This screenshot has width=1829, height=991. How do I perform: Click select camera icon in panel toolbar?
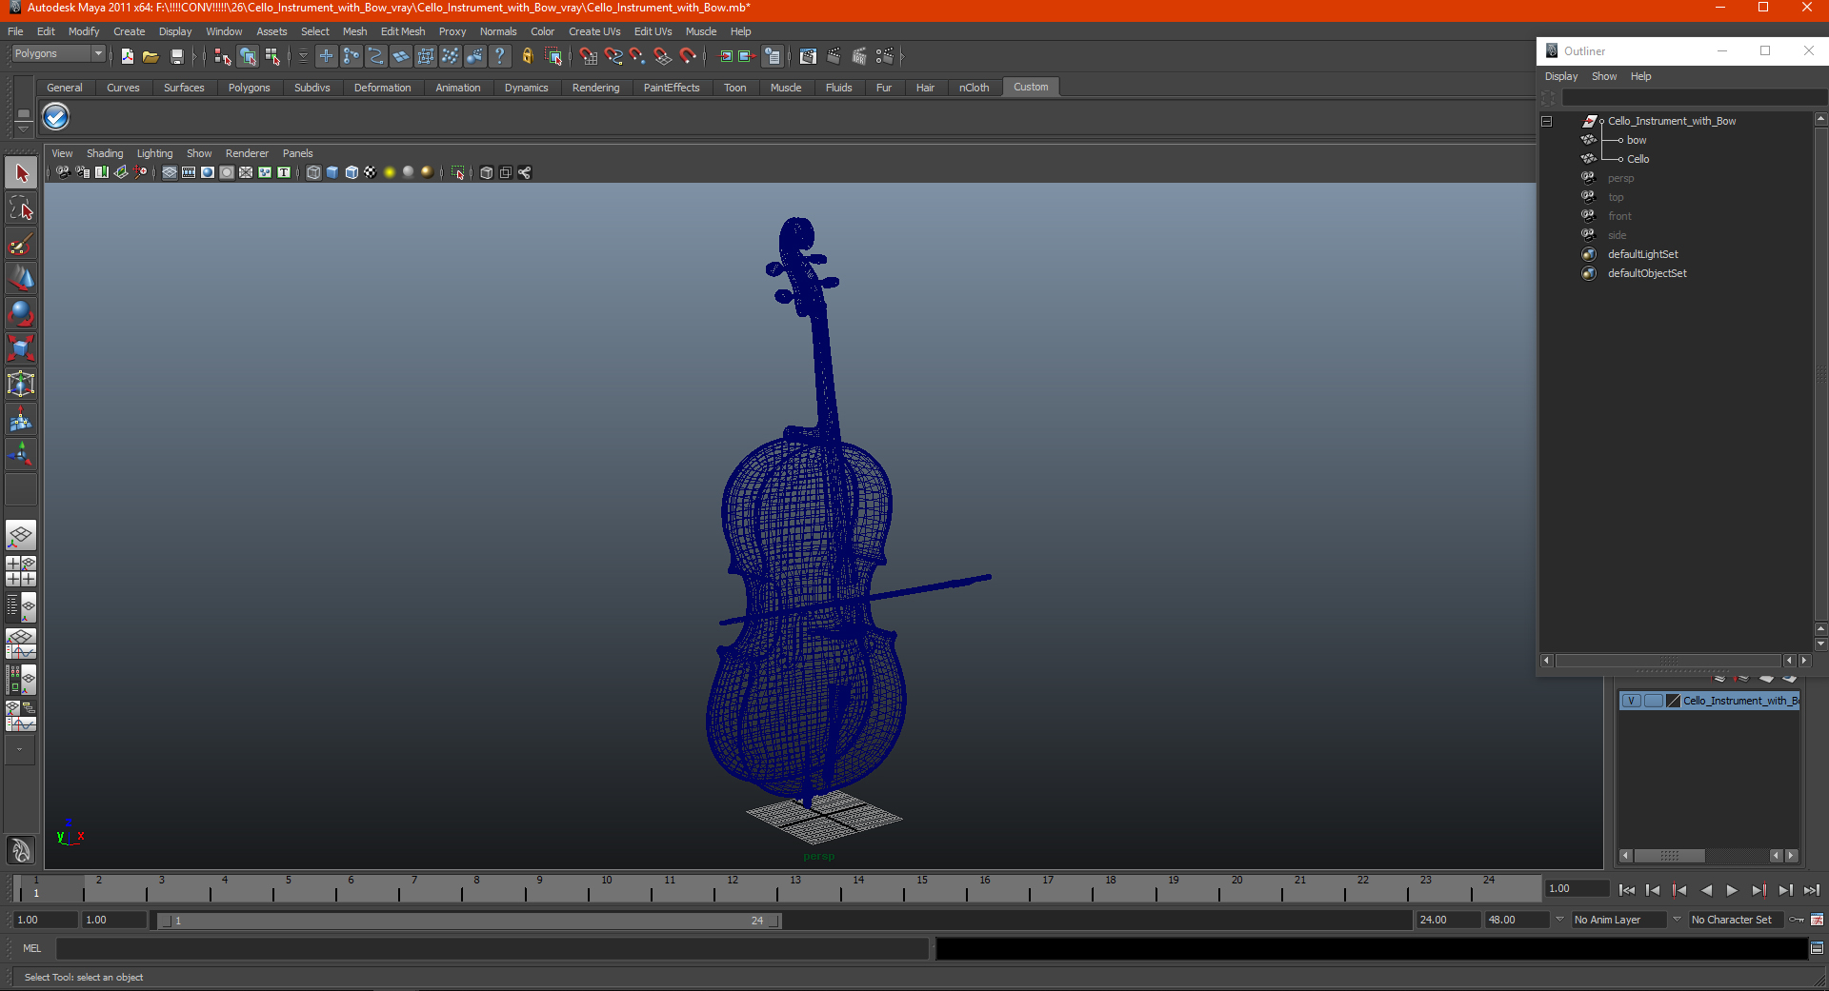point(63,172)
